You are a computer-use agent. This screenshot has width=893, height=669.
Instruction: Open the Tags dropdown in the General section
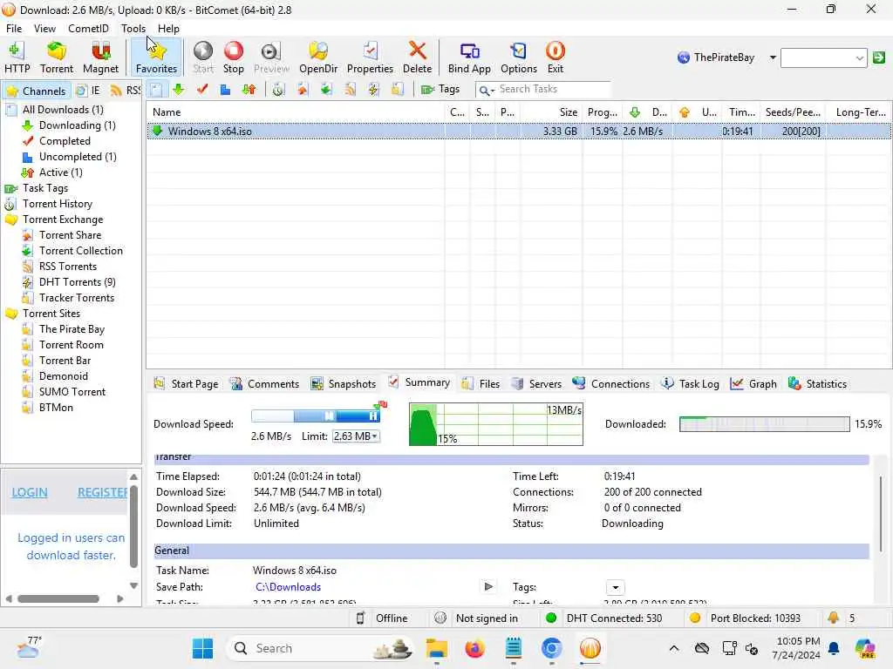click(615, 587)
